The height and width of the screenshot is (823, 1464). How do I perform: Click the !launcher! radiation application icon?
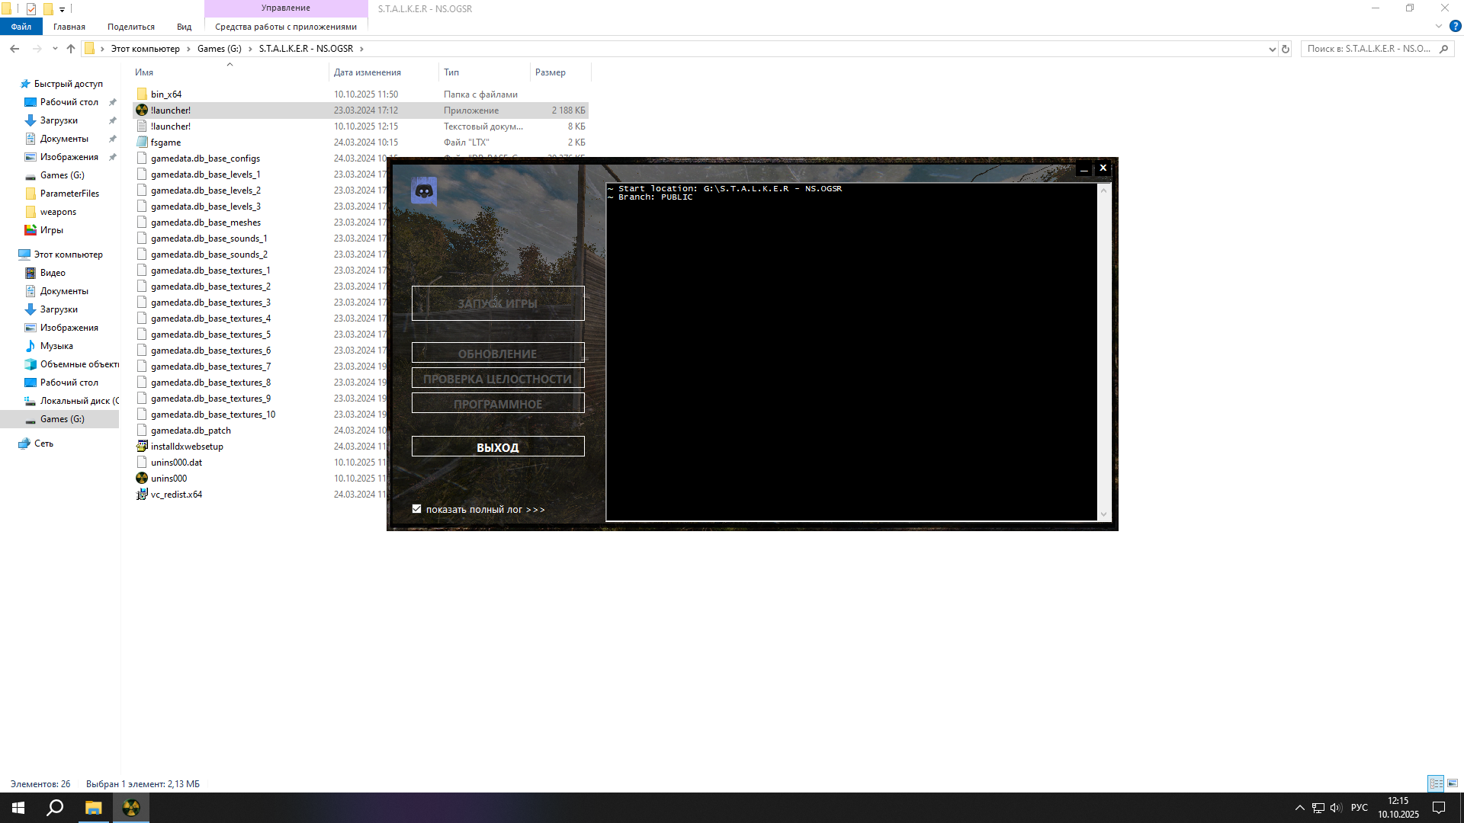pyautogui.click(x=142, y=110)
